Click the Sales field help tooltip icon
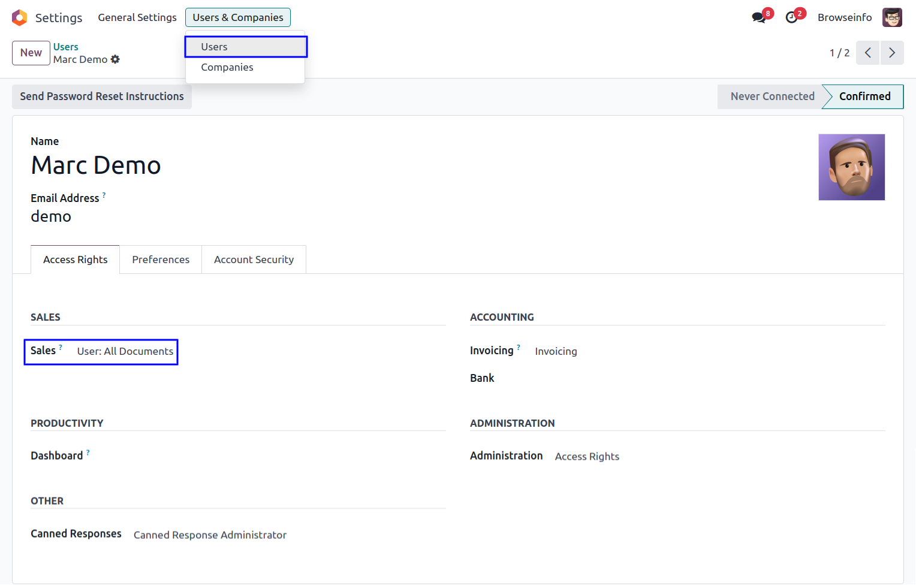Viewport: 916px width, 585px height. pyautogui.click(x=61, y=347)
